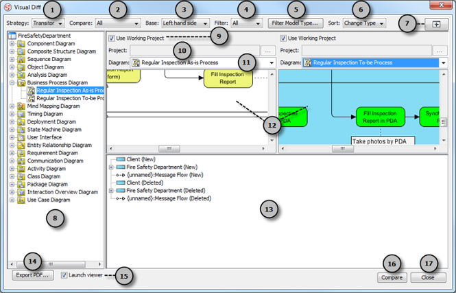Click the Mind Mapping Diagram icon
Image resolution: width=456 pixels, height=293 pixels.
tap(21, 106)
